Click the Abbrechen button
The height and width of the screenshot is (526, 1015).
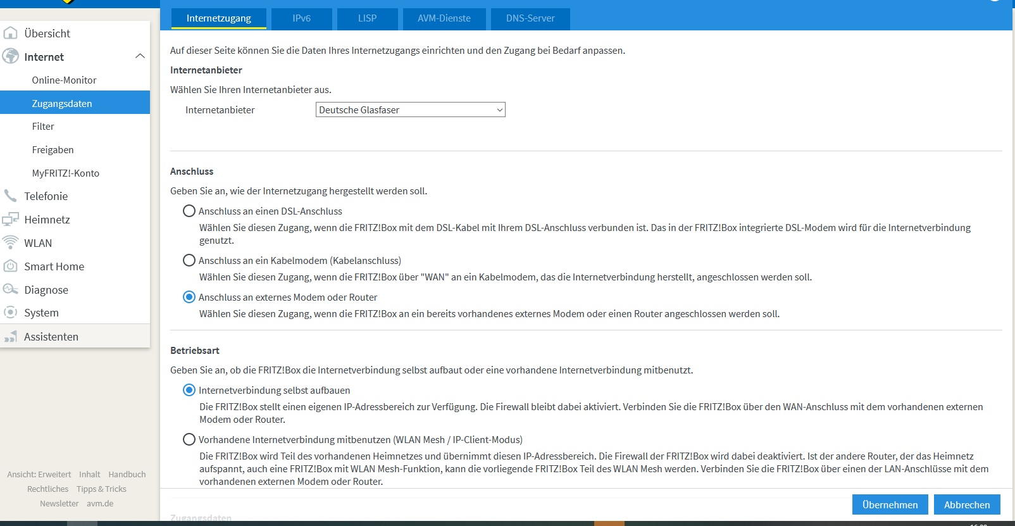pos(967,504)
